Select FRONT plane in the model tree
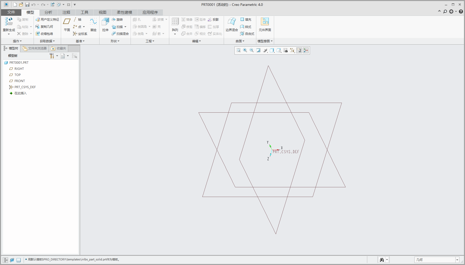The width and height of the screenshot is (465, 265). (20, 81)
